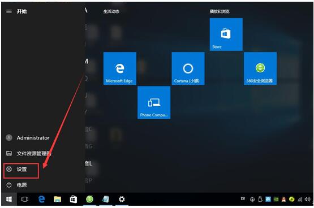Click the Windows Start button in taskbar

[9, 199]
